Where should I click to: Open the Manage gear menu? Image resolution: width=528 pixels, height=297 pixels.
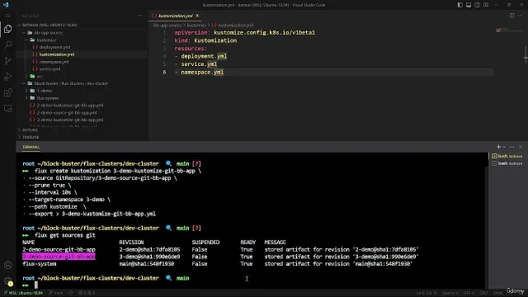click(7, 280)
